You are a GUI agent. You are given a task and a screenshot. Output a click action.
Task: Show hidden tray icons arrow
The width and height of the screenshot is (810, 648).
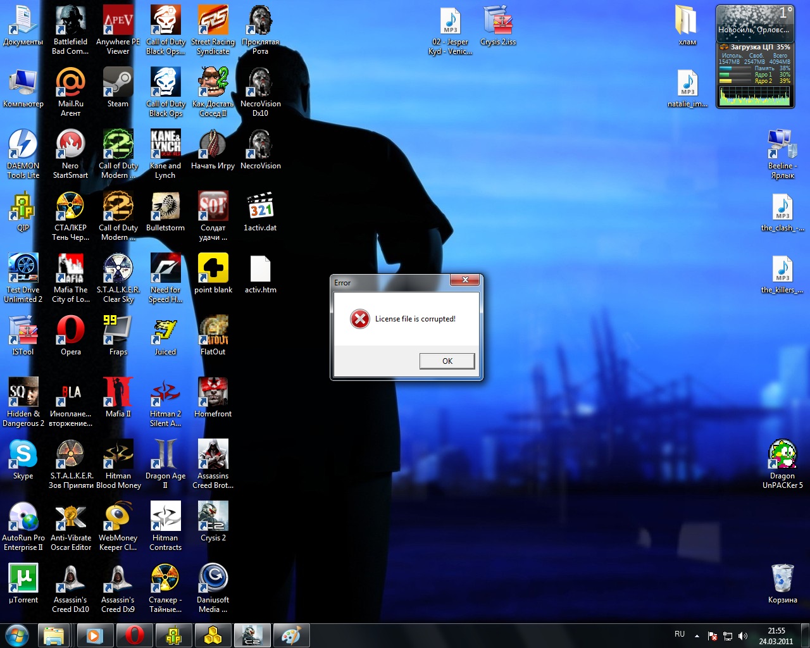[x=697, y=636]
